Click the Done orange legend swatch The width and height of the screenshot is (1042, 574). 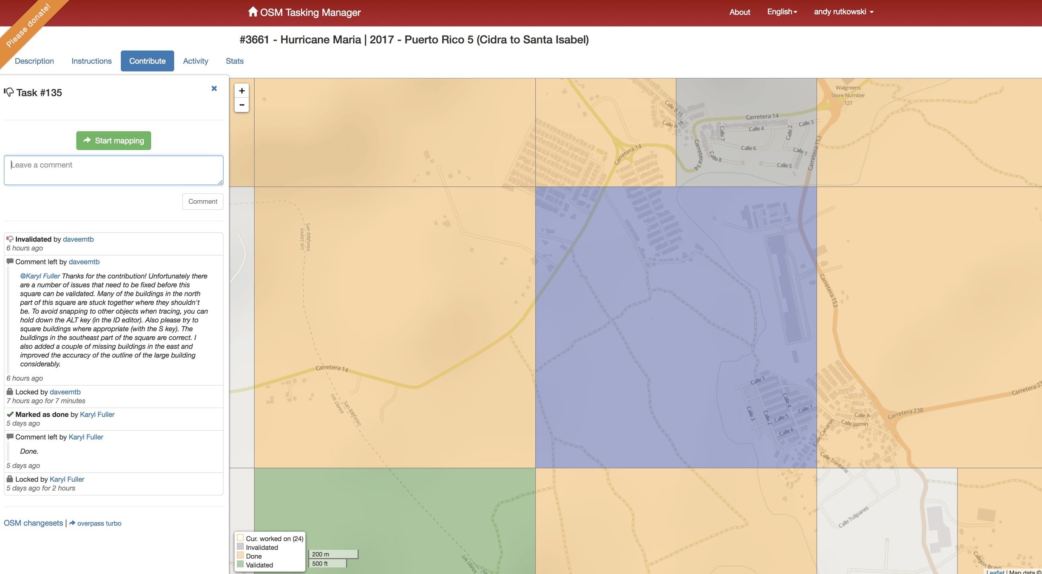point(241,556)
